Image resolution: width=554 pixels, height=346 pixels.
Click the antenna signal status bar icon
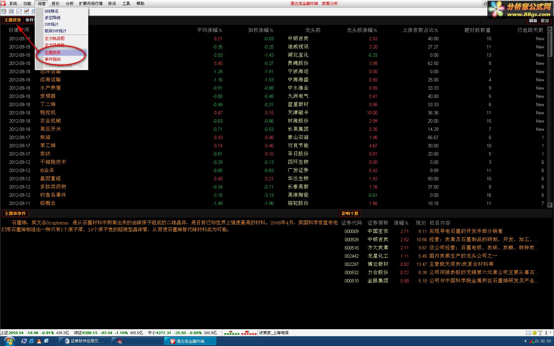[x=540, y=333]
